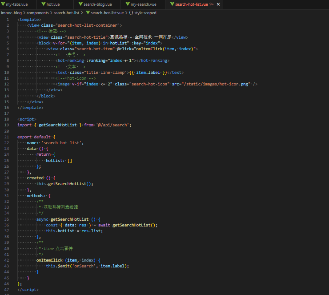Screen dimensions: 329x295
Task: Click the return keyword on line 24
Action: pyautogui.click(x=44, y=154)
